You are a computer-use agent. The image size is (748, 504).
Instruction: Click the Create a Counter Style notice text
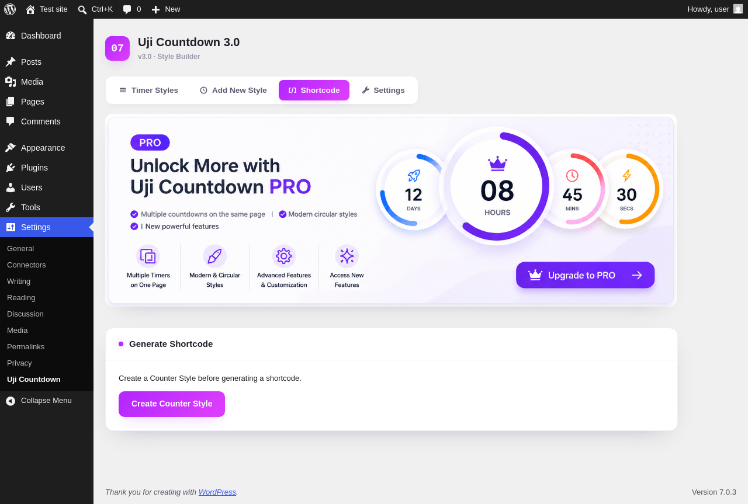coord(210,378)
